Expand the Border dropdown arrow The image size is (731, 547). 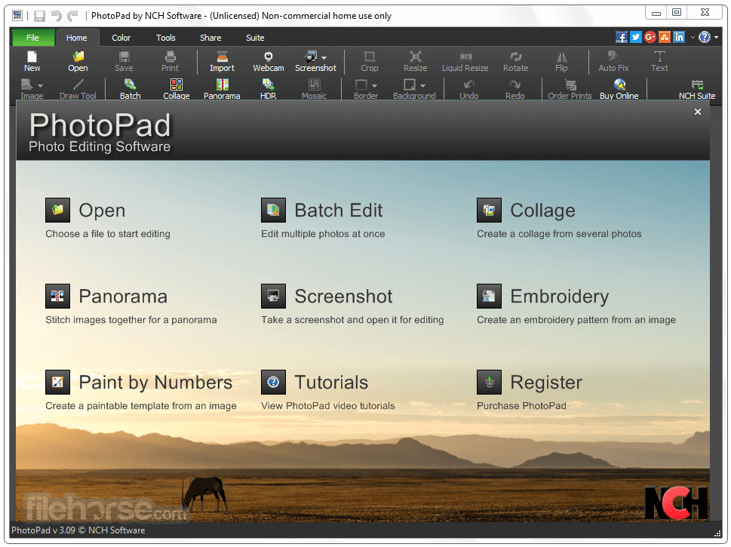click(x=374, y=86)
